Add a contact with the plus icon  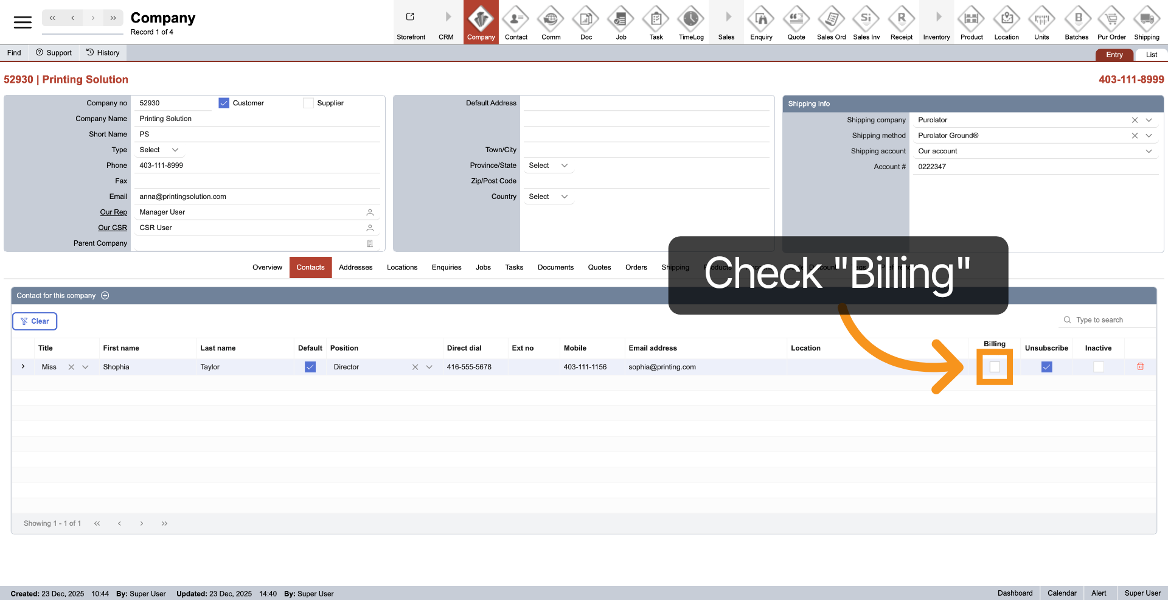coord(105,296)
